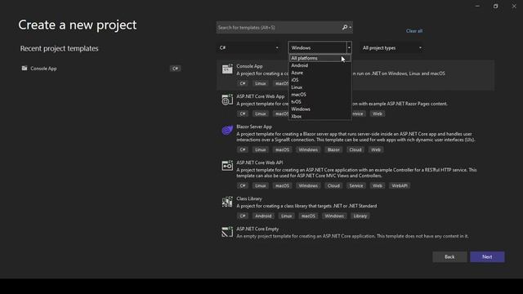
Task: Click the ASP.NET Core Web App icon
Action: pos(227,100)
